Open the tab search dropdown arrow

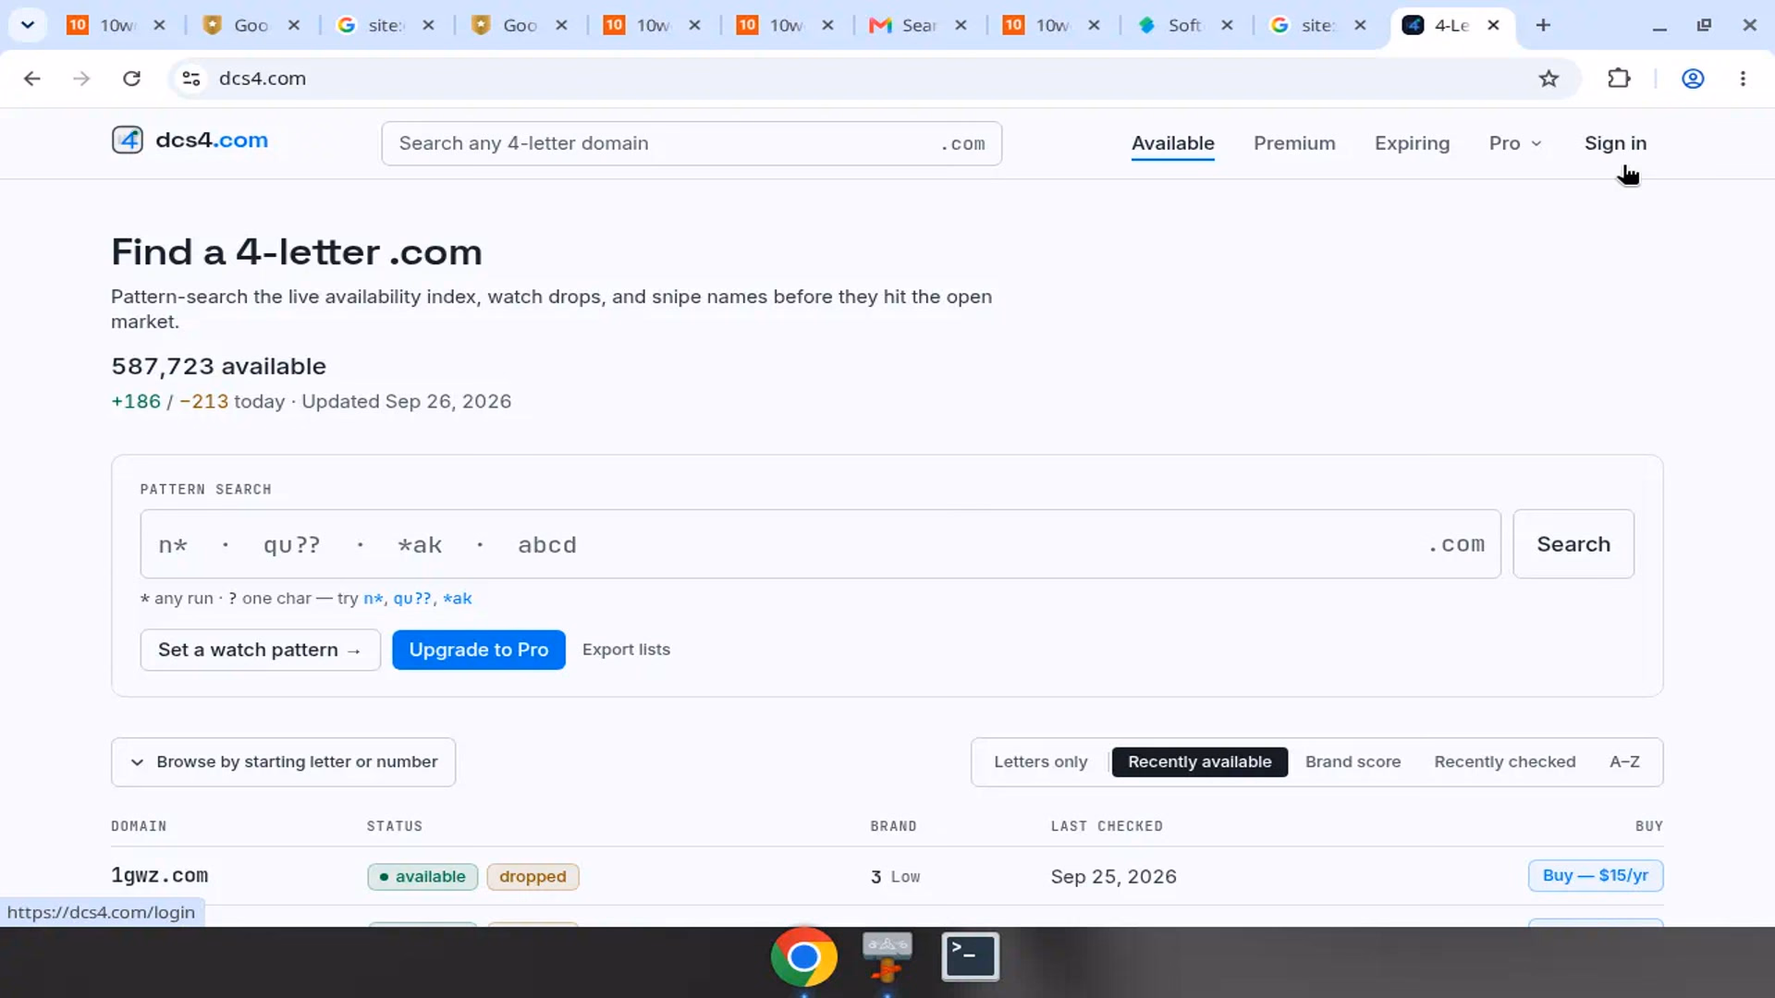click(28, 25)
